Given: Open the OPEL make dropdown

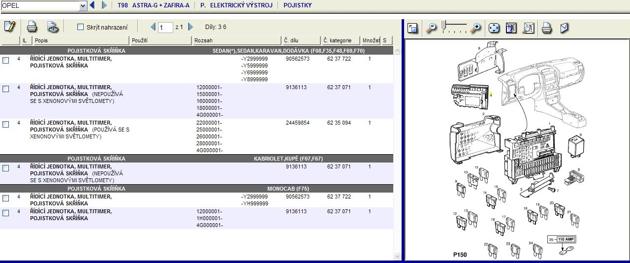Looking at the screenshot, I should pyautogui.click(x=83, y=5).
